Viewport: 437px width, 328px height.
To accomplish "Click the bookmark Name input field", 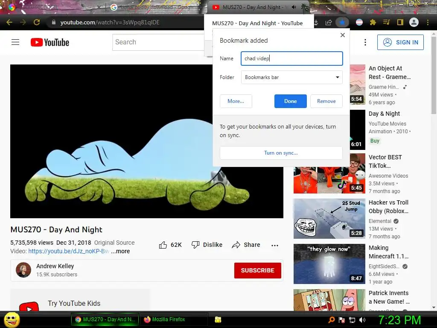I will [291, 59].
